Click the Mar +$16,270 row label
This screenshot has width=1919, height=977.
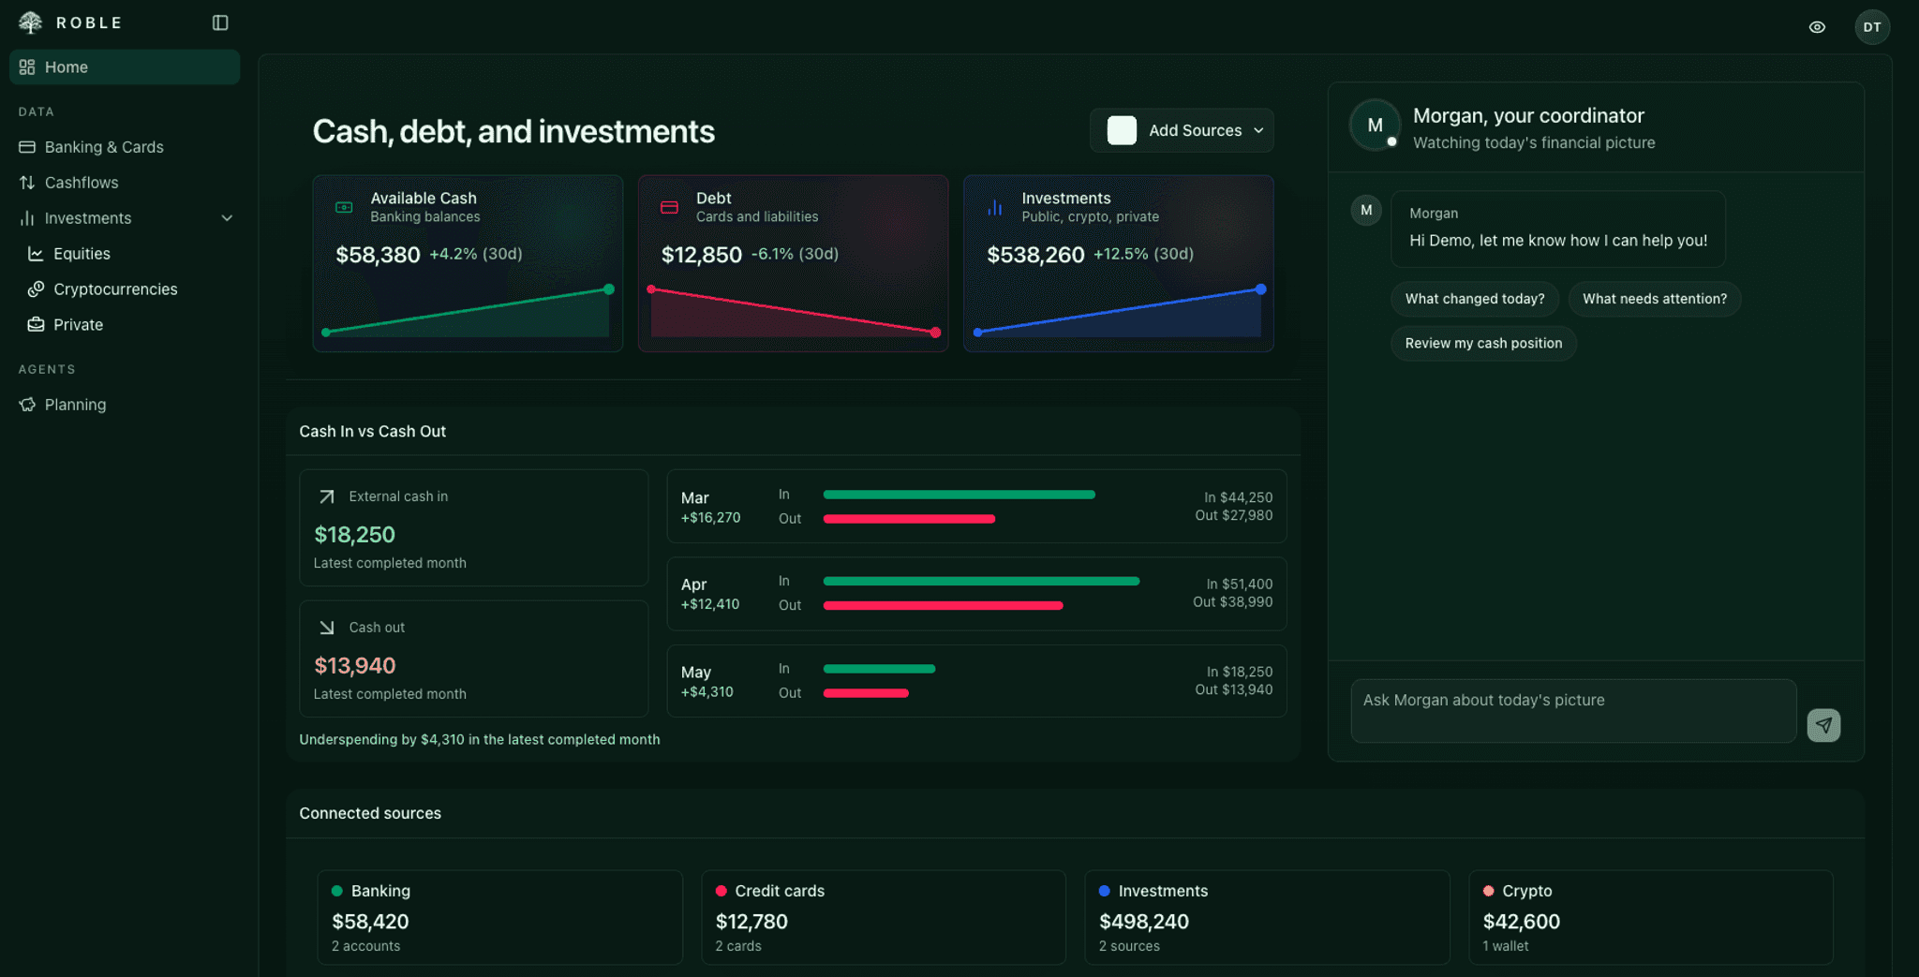click(710, 507)
